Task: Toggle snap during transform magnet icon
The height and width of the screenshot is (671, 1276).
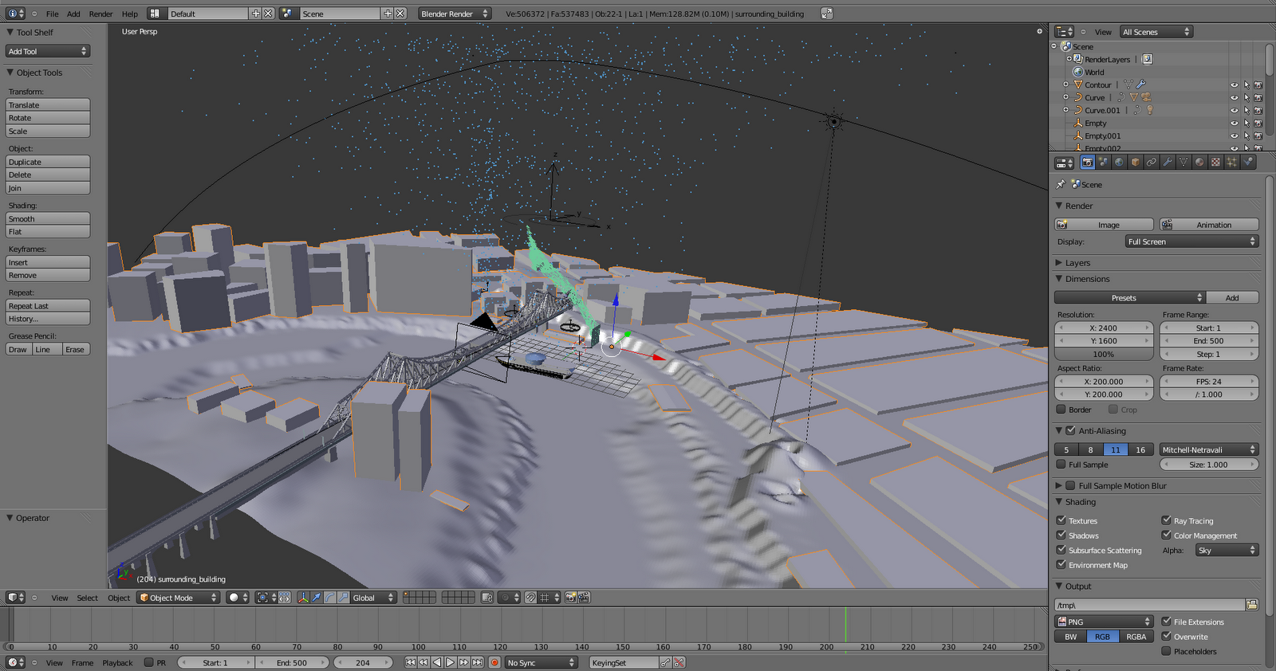Action: click(530, 597)
